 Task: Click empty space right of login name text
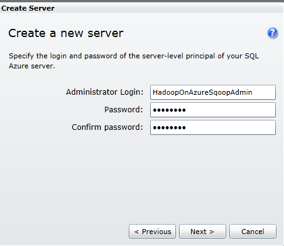point(264,92)
